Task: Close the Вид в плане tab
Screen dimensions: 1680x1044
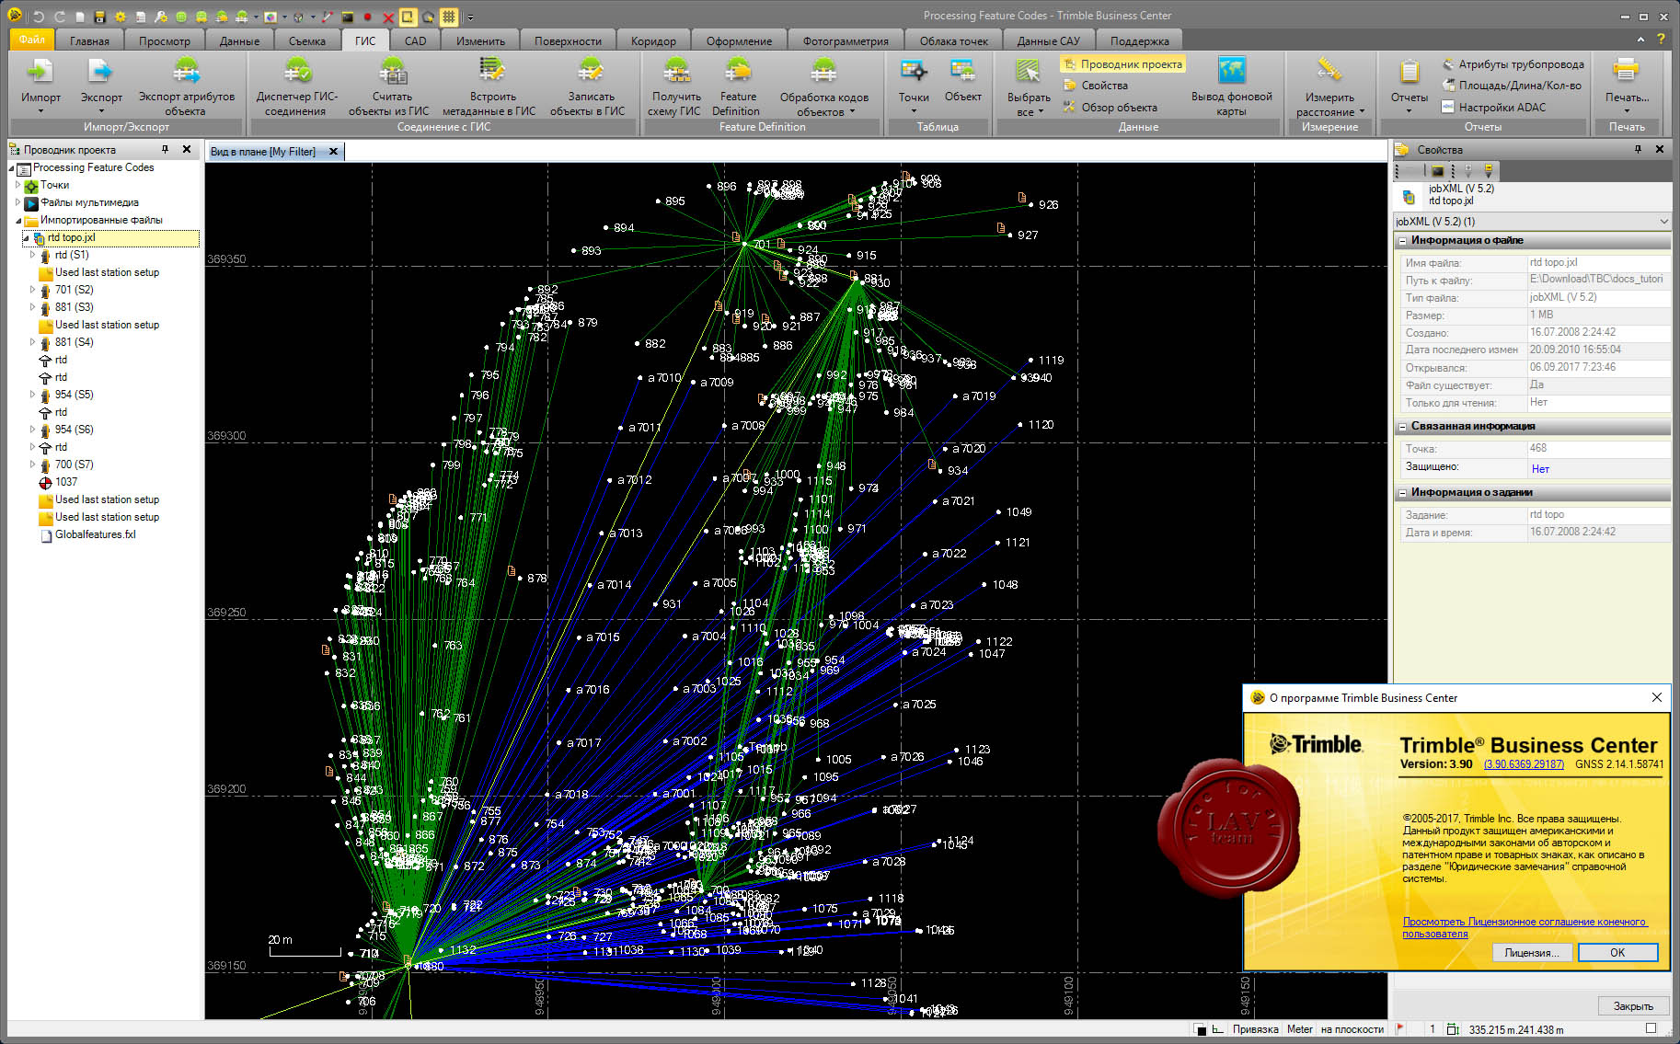Action: 333,152
